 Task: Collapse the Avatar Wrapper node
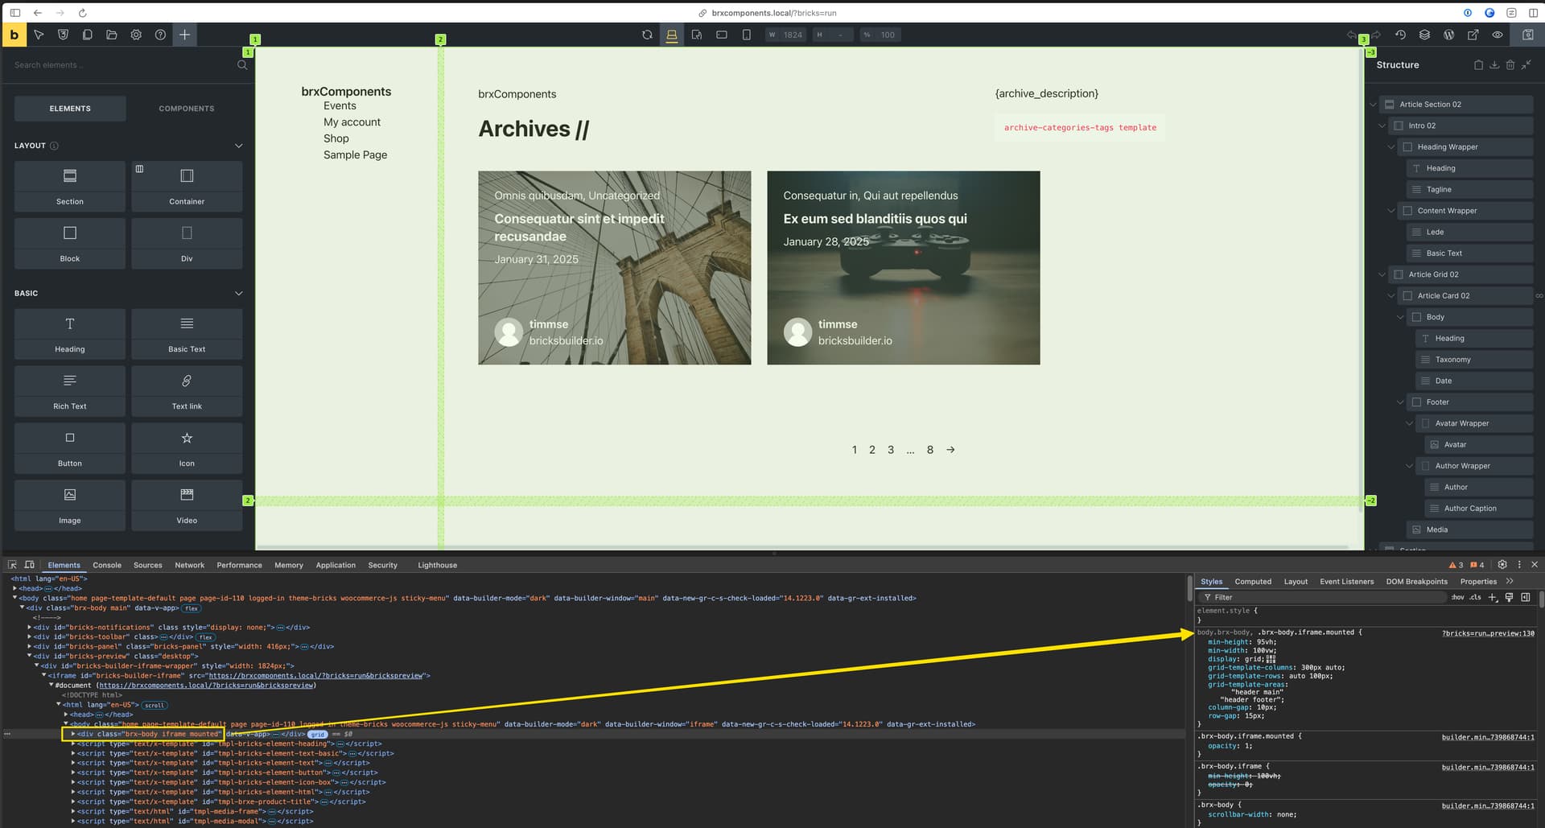[x=1409, y=423]
